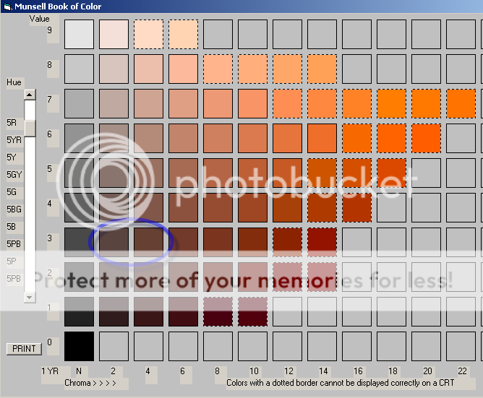The image size is (483, 398).
Task: Click the swatch at value 4, chroma 16
Action: pyautogui.click(x=356, y=207)
